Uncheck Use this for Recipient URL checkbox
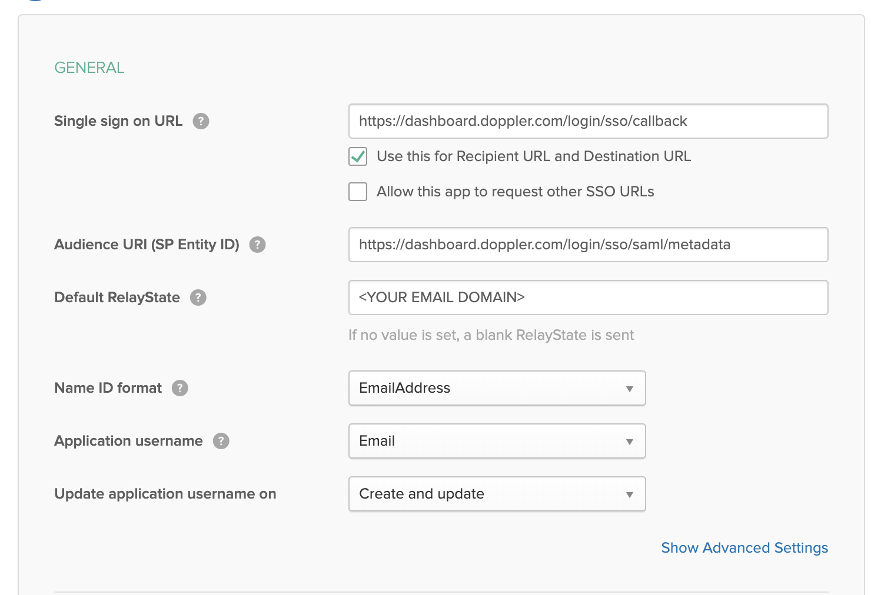871x595 pixels. pos(358,156)
